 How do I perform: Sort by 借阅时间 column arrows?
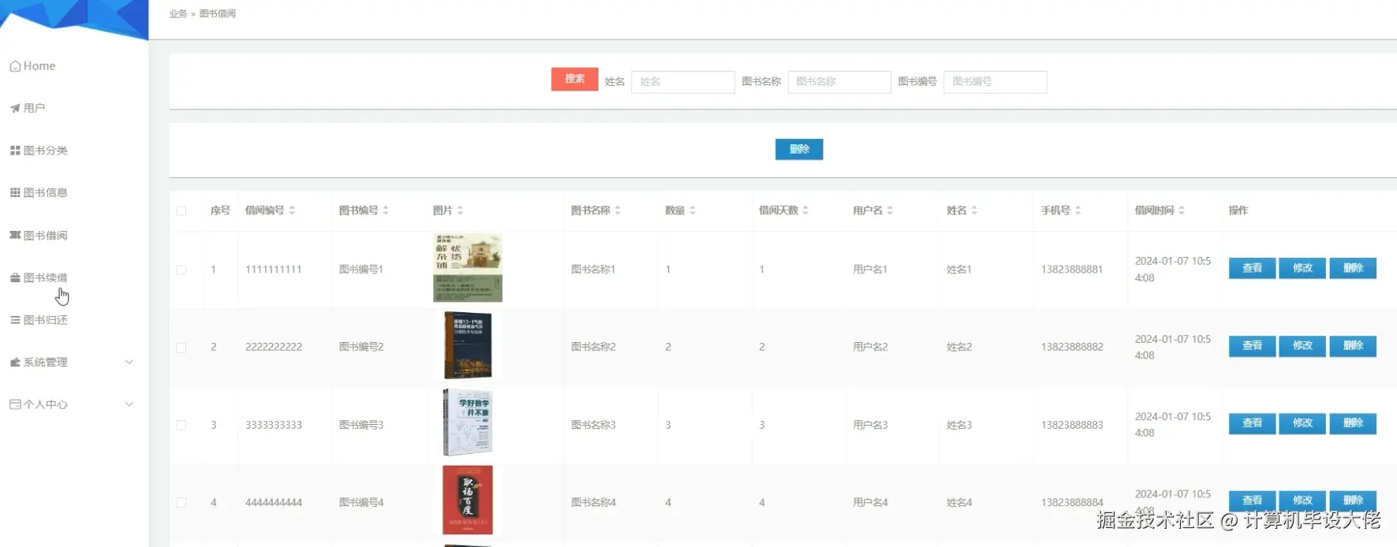pyautogui.click(x=1182, y=210)
